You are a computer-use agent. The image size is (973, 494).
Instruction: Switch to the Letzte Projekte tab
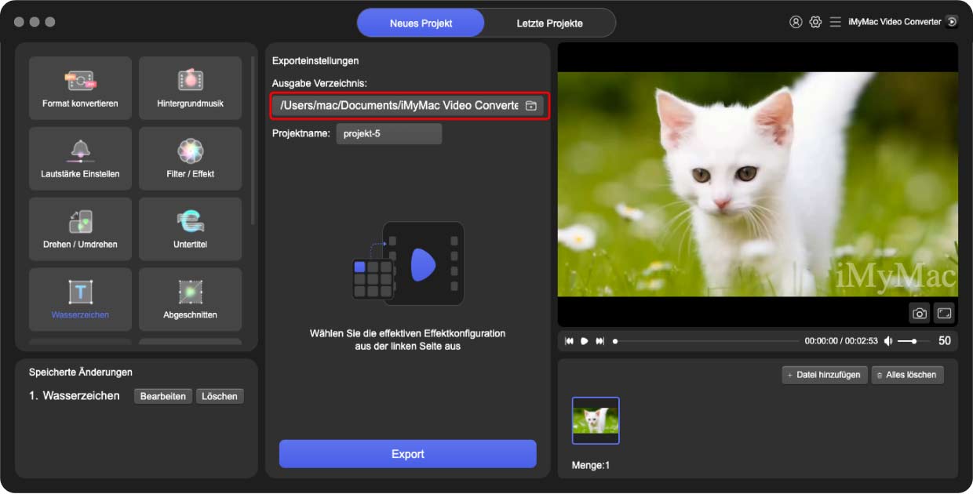pos(549,23)
